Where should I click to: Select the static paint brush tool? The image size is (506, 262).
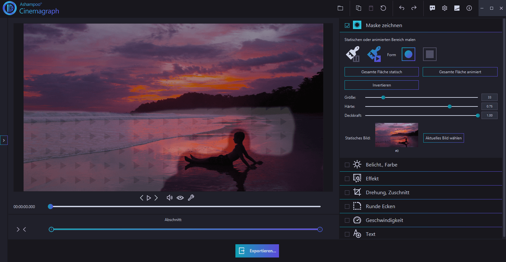click(353, 54)
